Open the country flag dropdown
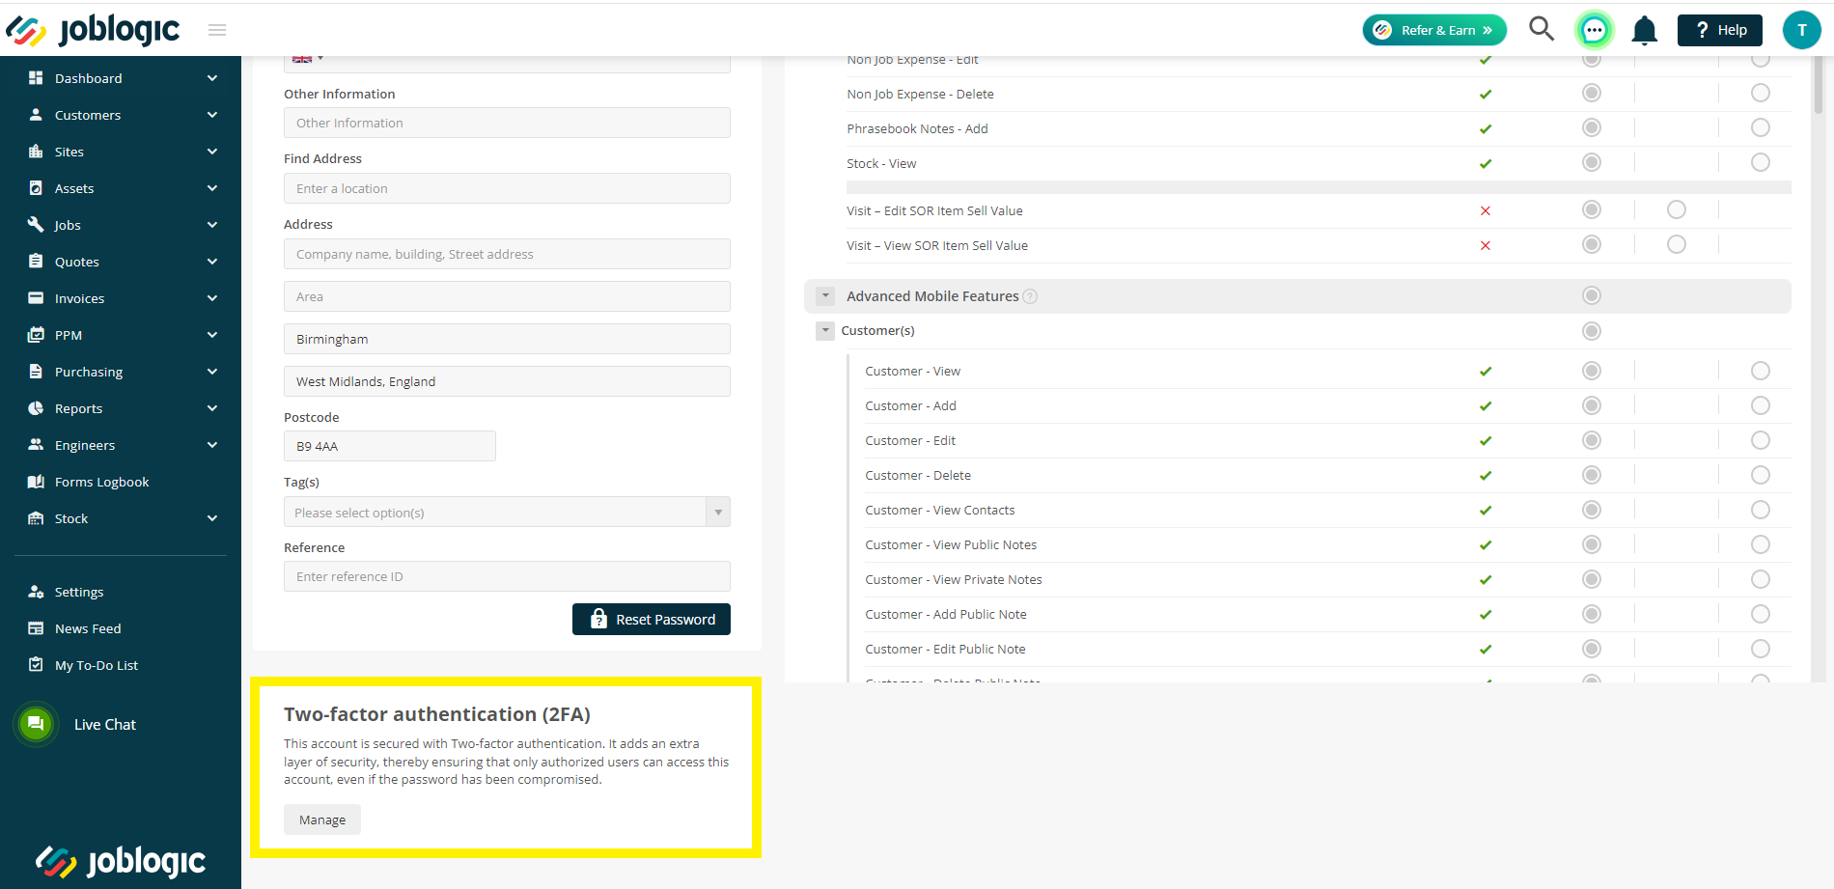 (308, 60)
